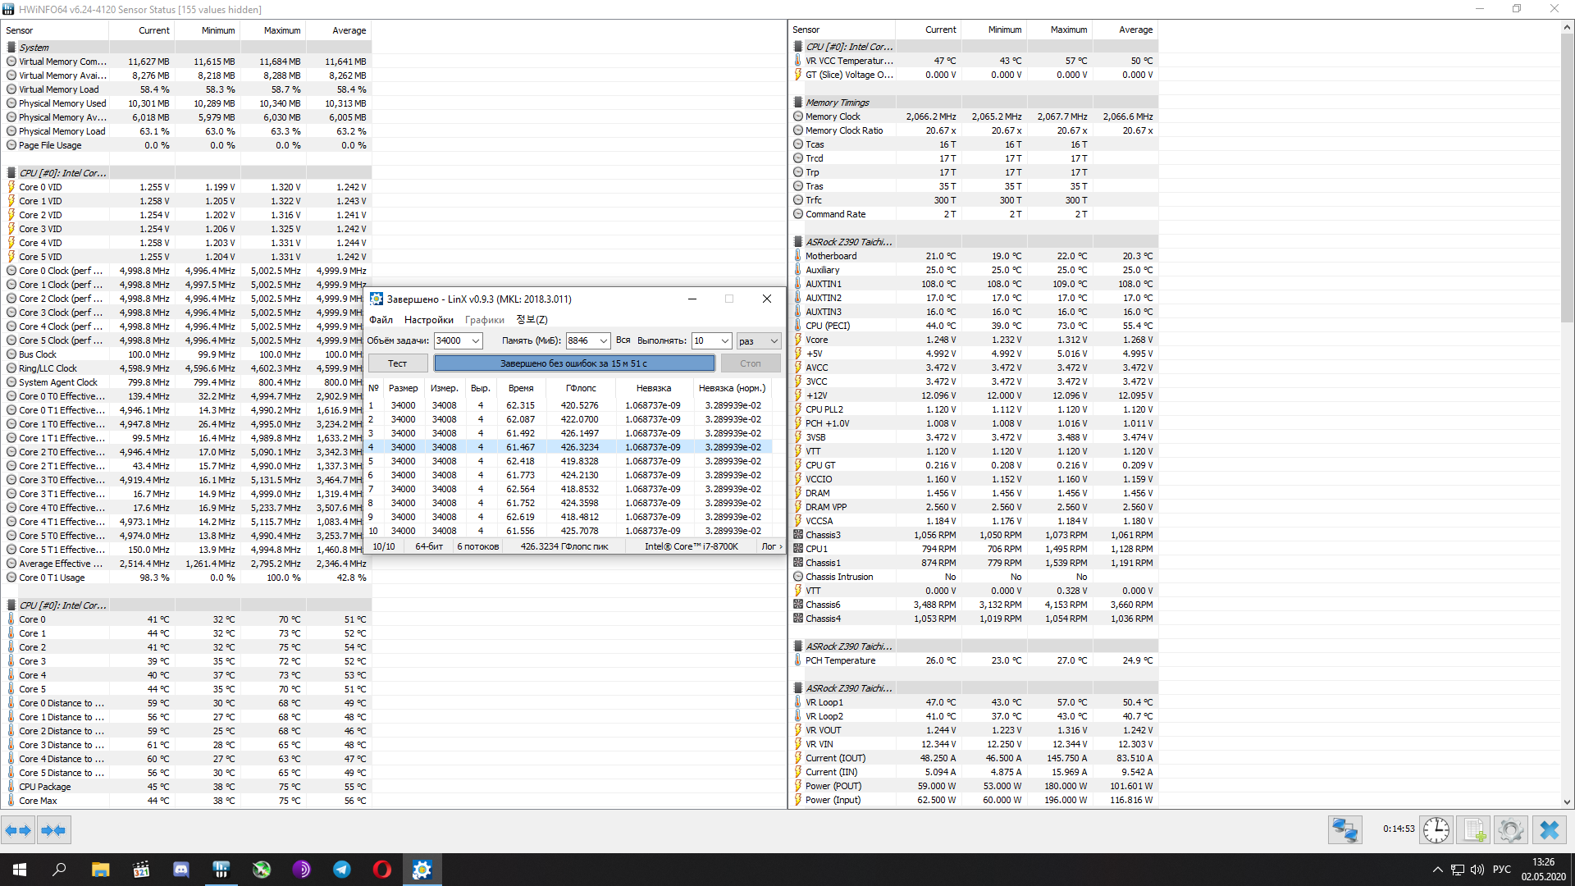Close sensors with the blue X icon
Image resolution: width=1575 pixels, height=886 pixels.
pyautogui.click(x=1549, y=830)
